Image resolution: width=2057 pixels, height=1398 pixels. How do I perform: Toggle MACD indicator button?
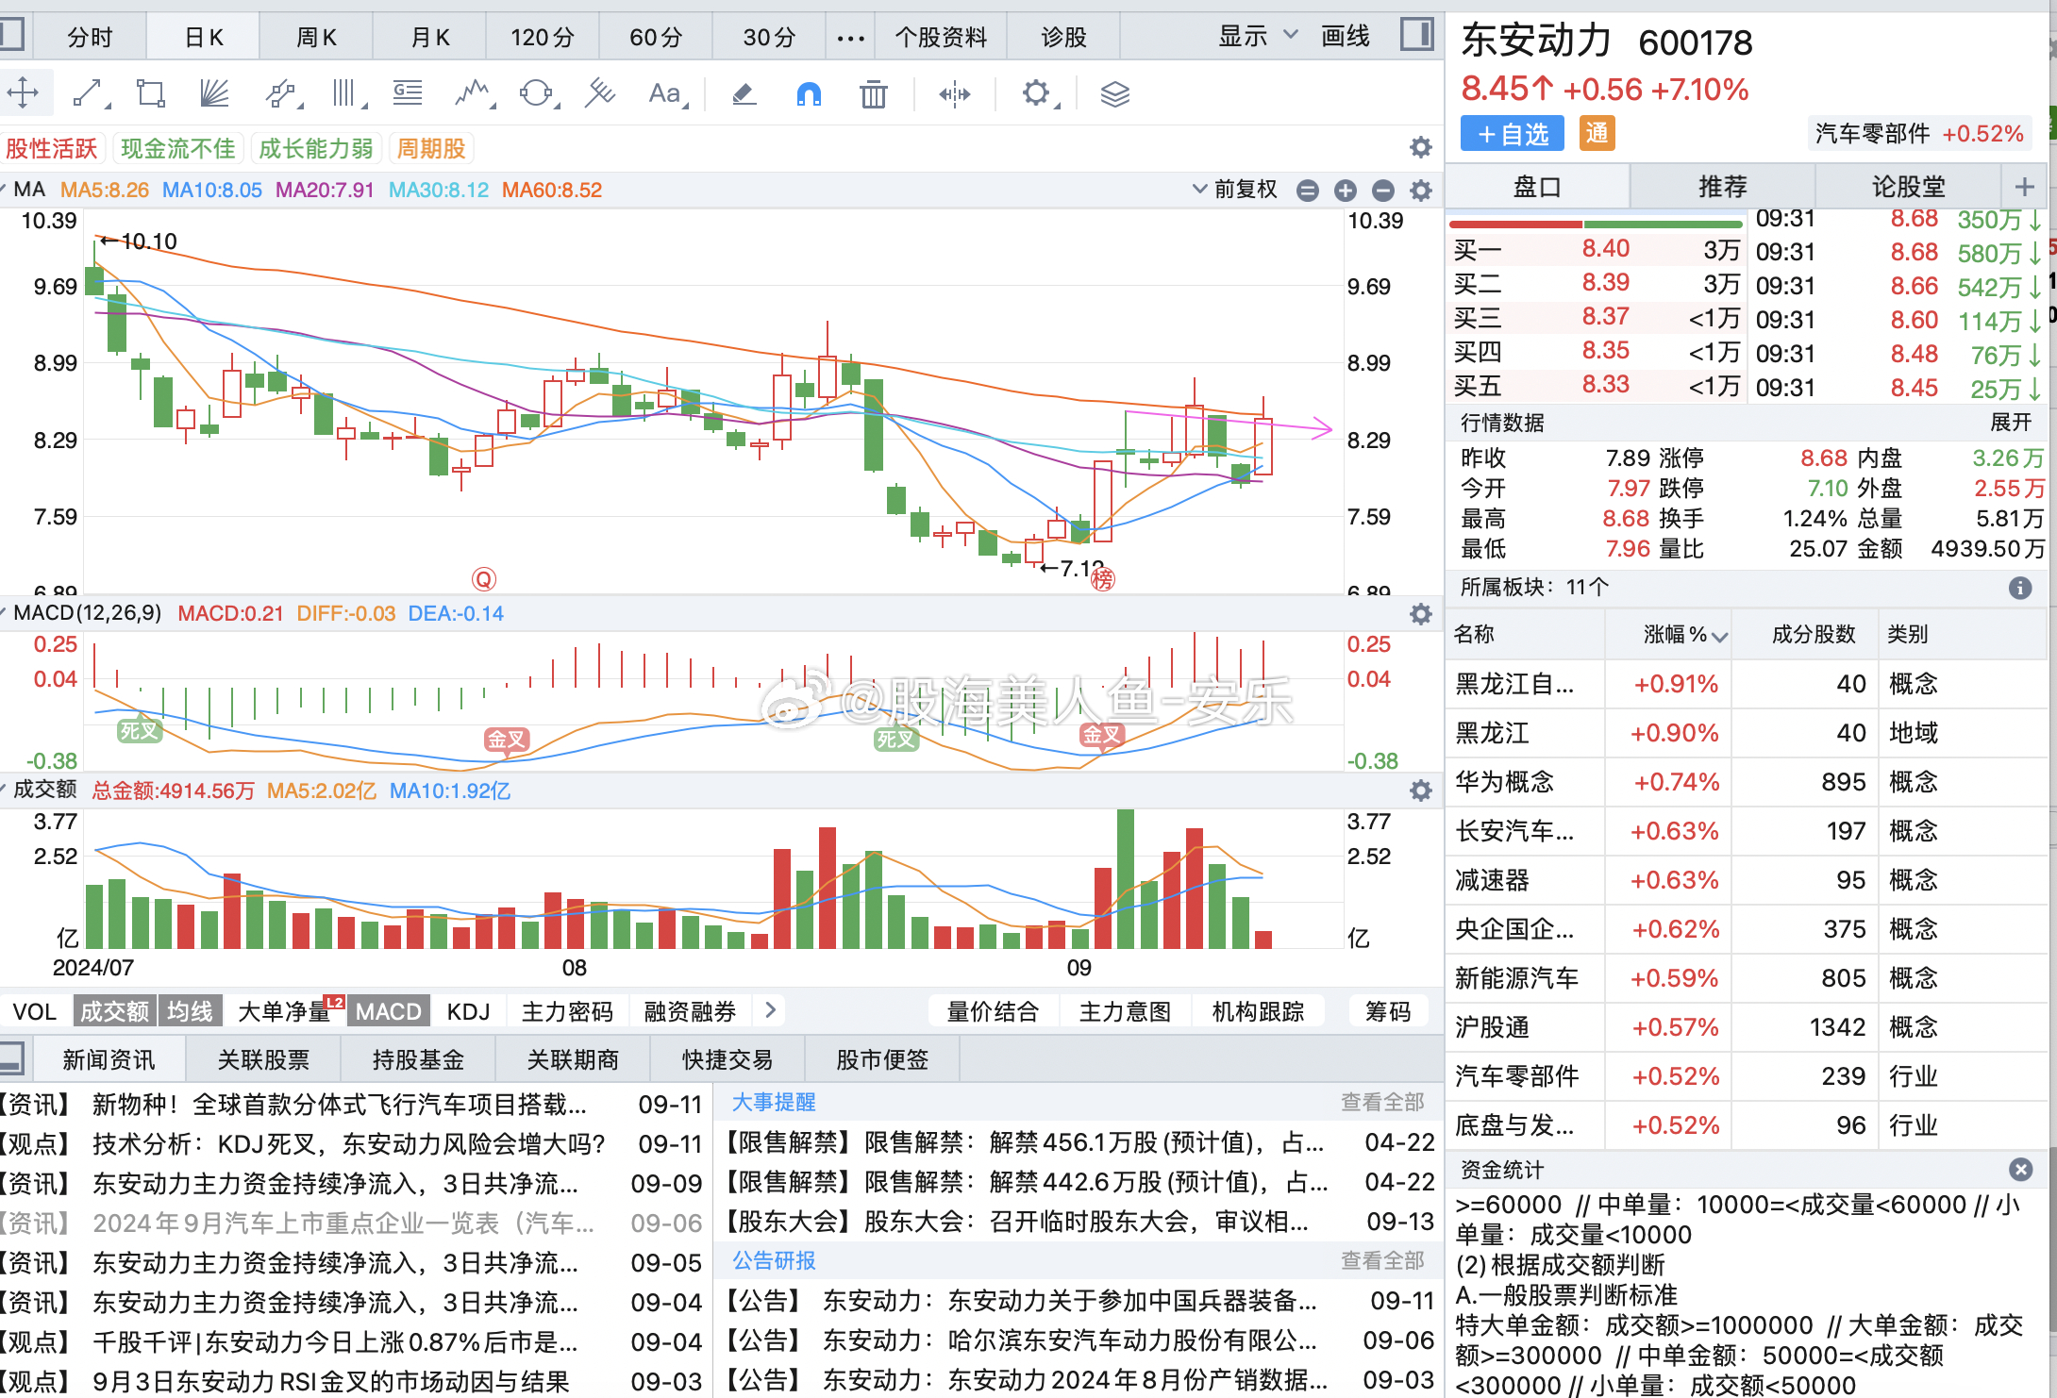point(388,1011)
